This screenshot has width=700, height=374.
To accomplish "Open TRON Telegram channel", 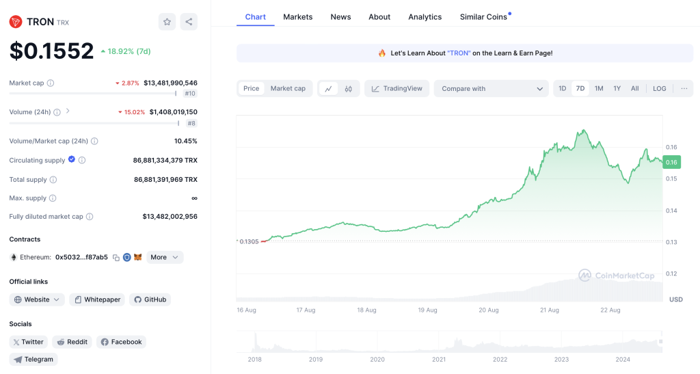I will (33, 359).
